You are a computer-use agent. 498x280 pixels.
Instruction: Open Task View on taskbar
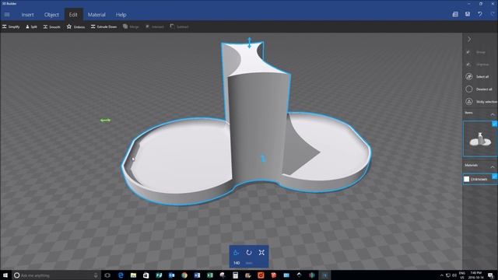click(107, 275)
